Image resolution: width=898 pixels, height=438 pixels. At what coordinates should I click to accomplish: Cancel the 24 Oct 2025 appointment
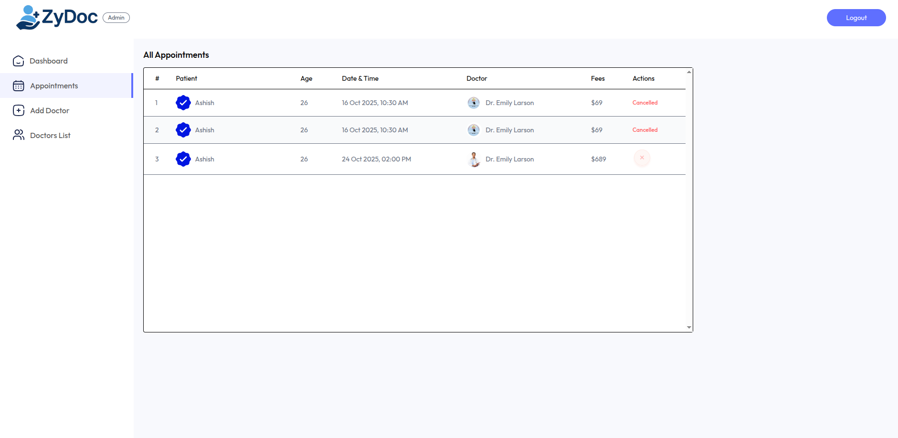point(642,158)
